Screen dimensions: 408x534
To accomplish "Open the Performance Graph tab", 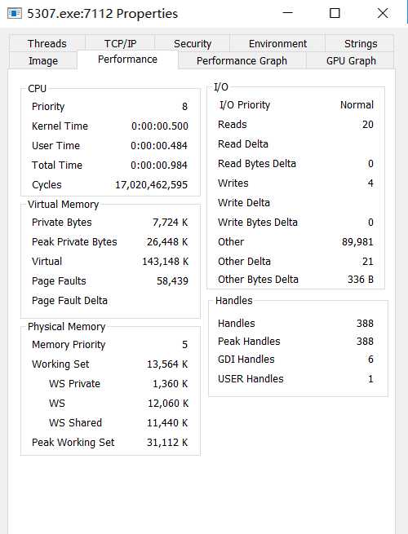I will click(x=242, y=60).
